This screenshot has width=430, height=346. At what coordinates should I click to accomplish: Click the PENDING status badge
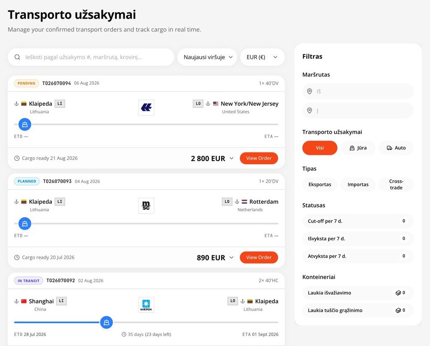tap(26, 83)
